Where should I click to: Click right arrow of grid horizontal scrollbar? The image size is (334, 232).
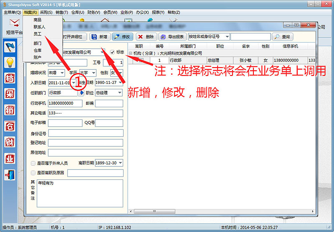(312, 212)
